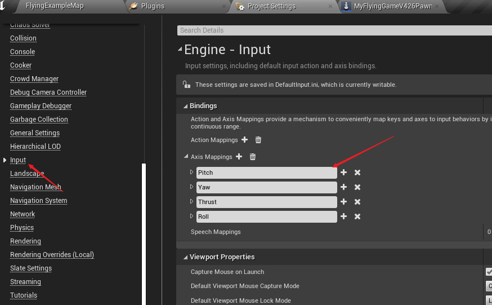This screenshot has height=305, width=492.
Task: Expand the Roll axis mapping
Action: [x=191, y=216]
